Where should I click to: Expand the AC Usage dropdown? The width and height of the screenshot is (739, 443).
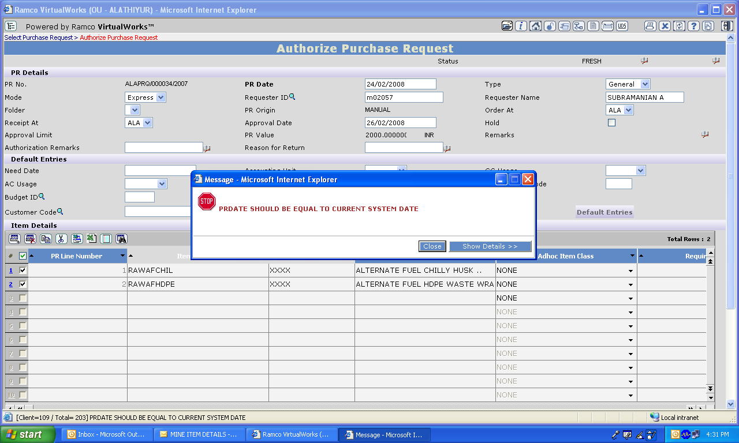click(146, 184)
